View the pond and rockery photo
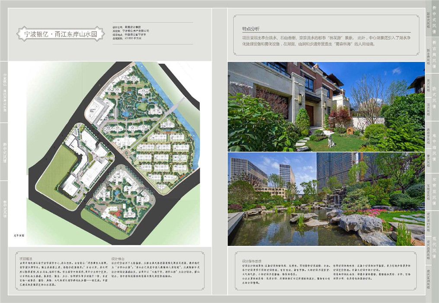The image size is (439, 303). point(326,199)
